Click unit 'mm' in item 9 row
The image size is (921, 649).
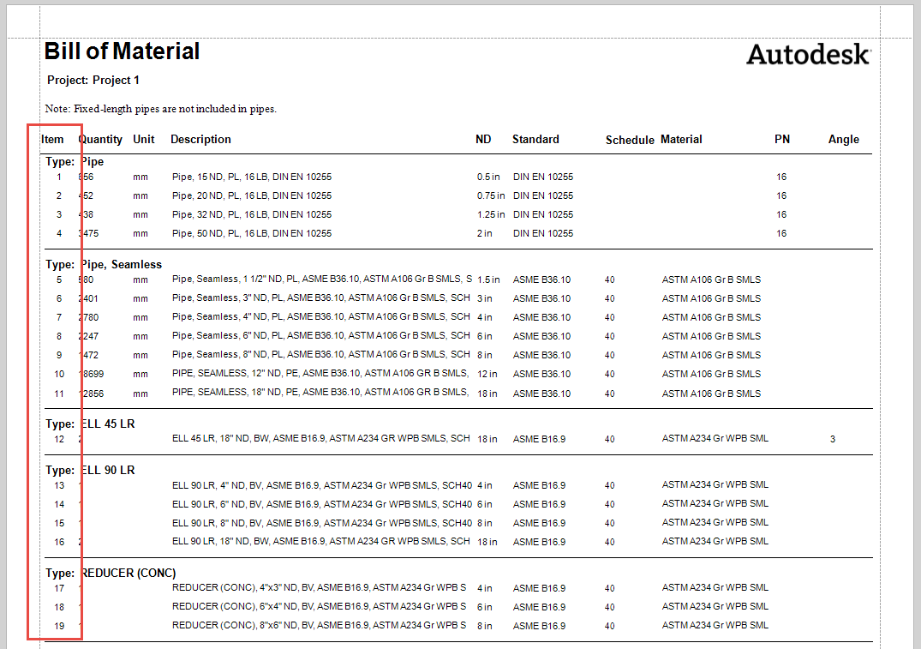click(x=141, y=355)
